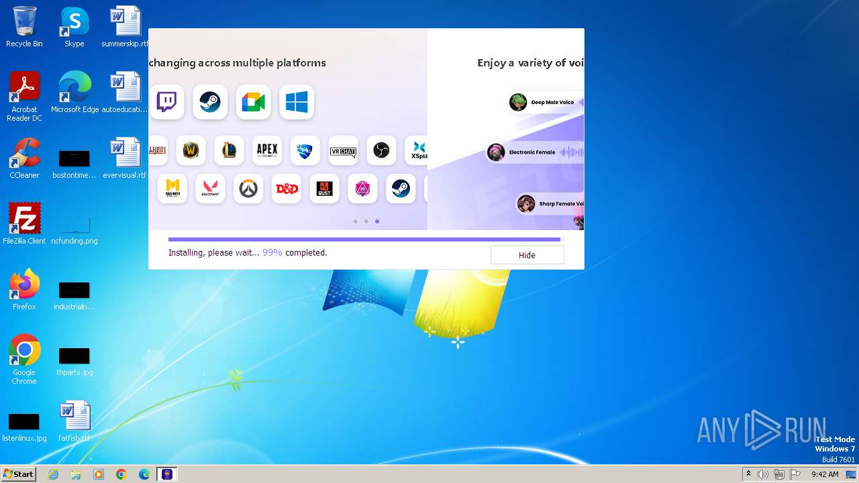Click the Windows logo platform icon
This screenshot has height=483, width=859.
[297, 102]
